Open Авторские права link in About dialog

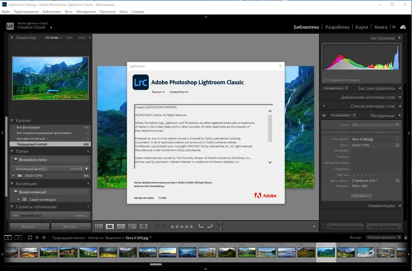pos(144,198)
